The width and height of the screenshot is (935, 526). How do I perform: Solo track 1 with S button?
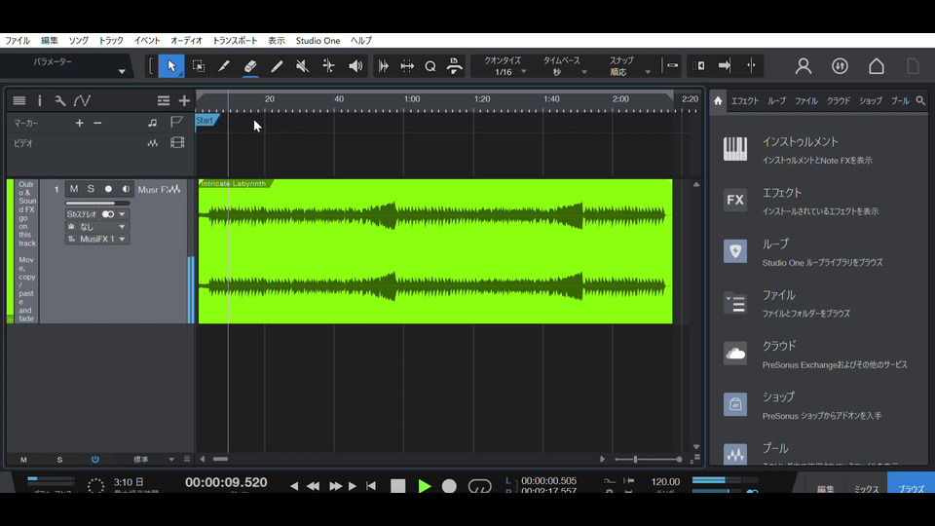point(91,189)
